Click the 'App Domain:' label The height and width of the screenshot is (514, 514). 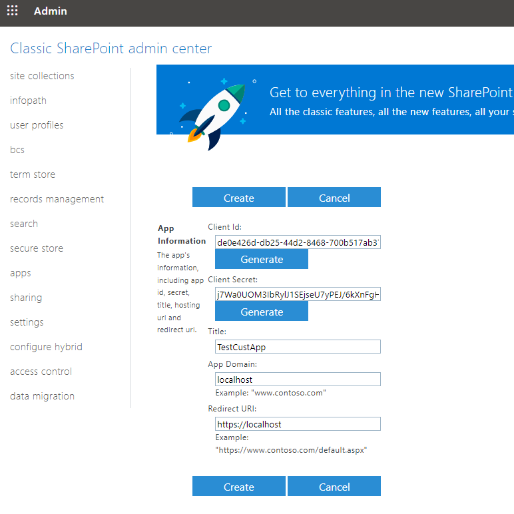(x=232, y=364)
